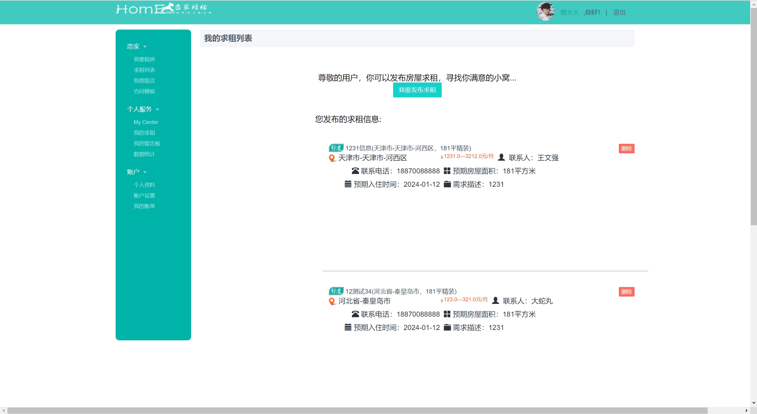Click the HomE site logo
The image size is (757, 414).
click(163, 9)
